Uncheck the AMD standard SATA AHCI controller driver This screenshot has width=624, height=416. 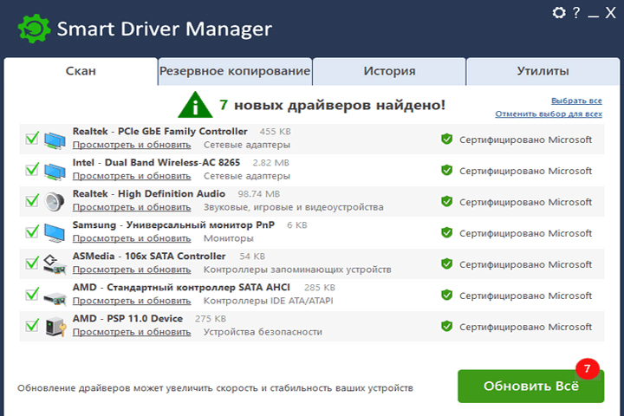click(32, 294)
